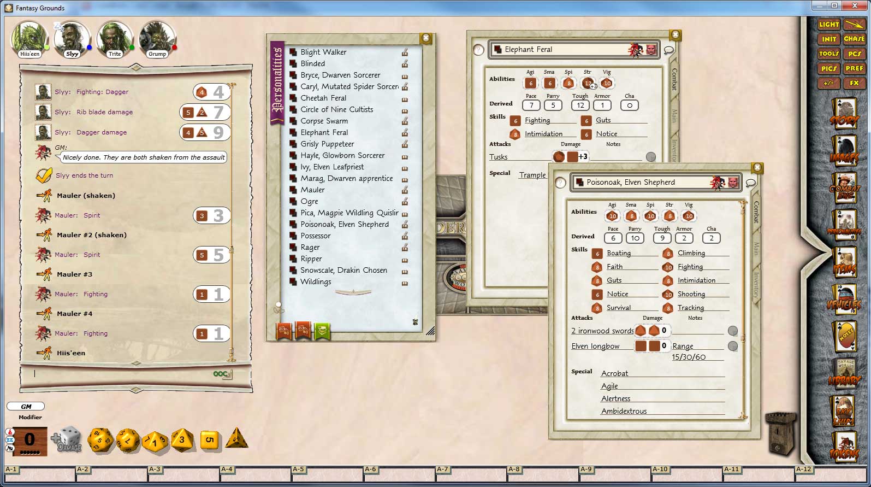The image size is (871, 487).
Task: Open Blight Walker personality entry
Action: tap(323, 52)
